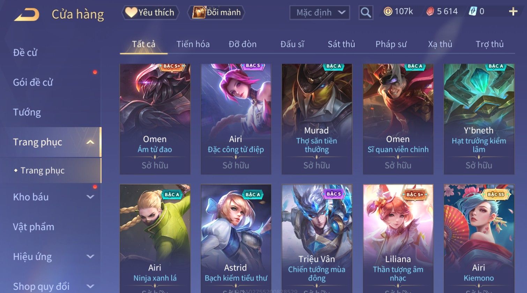Image resolution: width=527 pixels, height=293 pixels.
Task: Select the Tiến hóa tab
Action: coord(193,44)
